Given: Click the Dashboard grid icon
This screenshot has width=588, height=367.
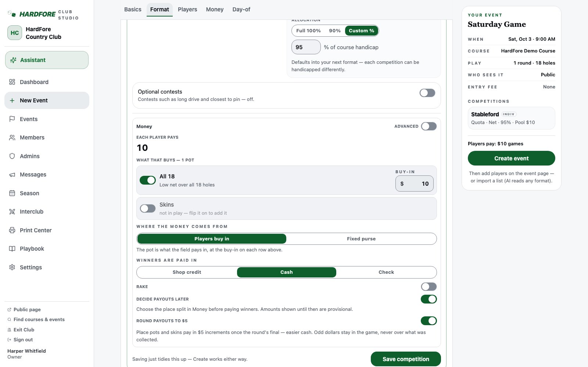Looking at the screenshot, I should click(12, 82).
